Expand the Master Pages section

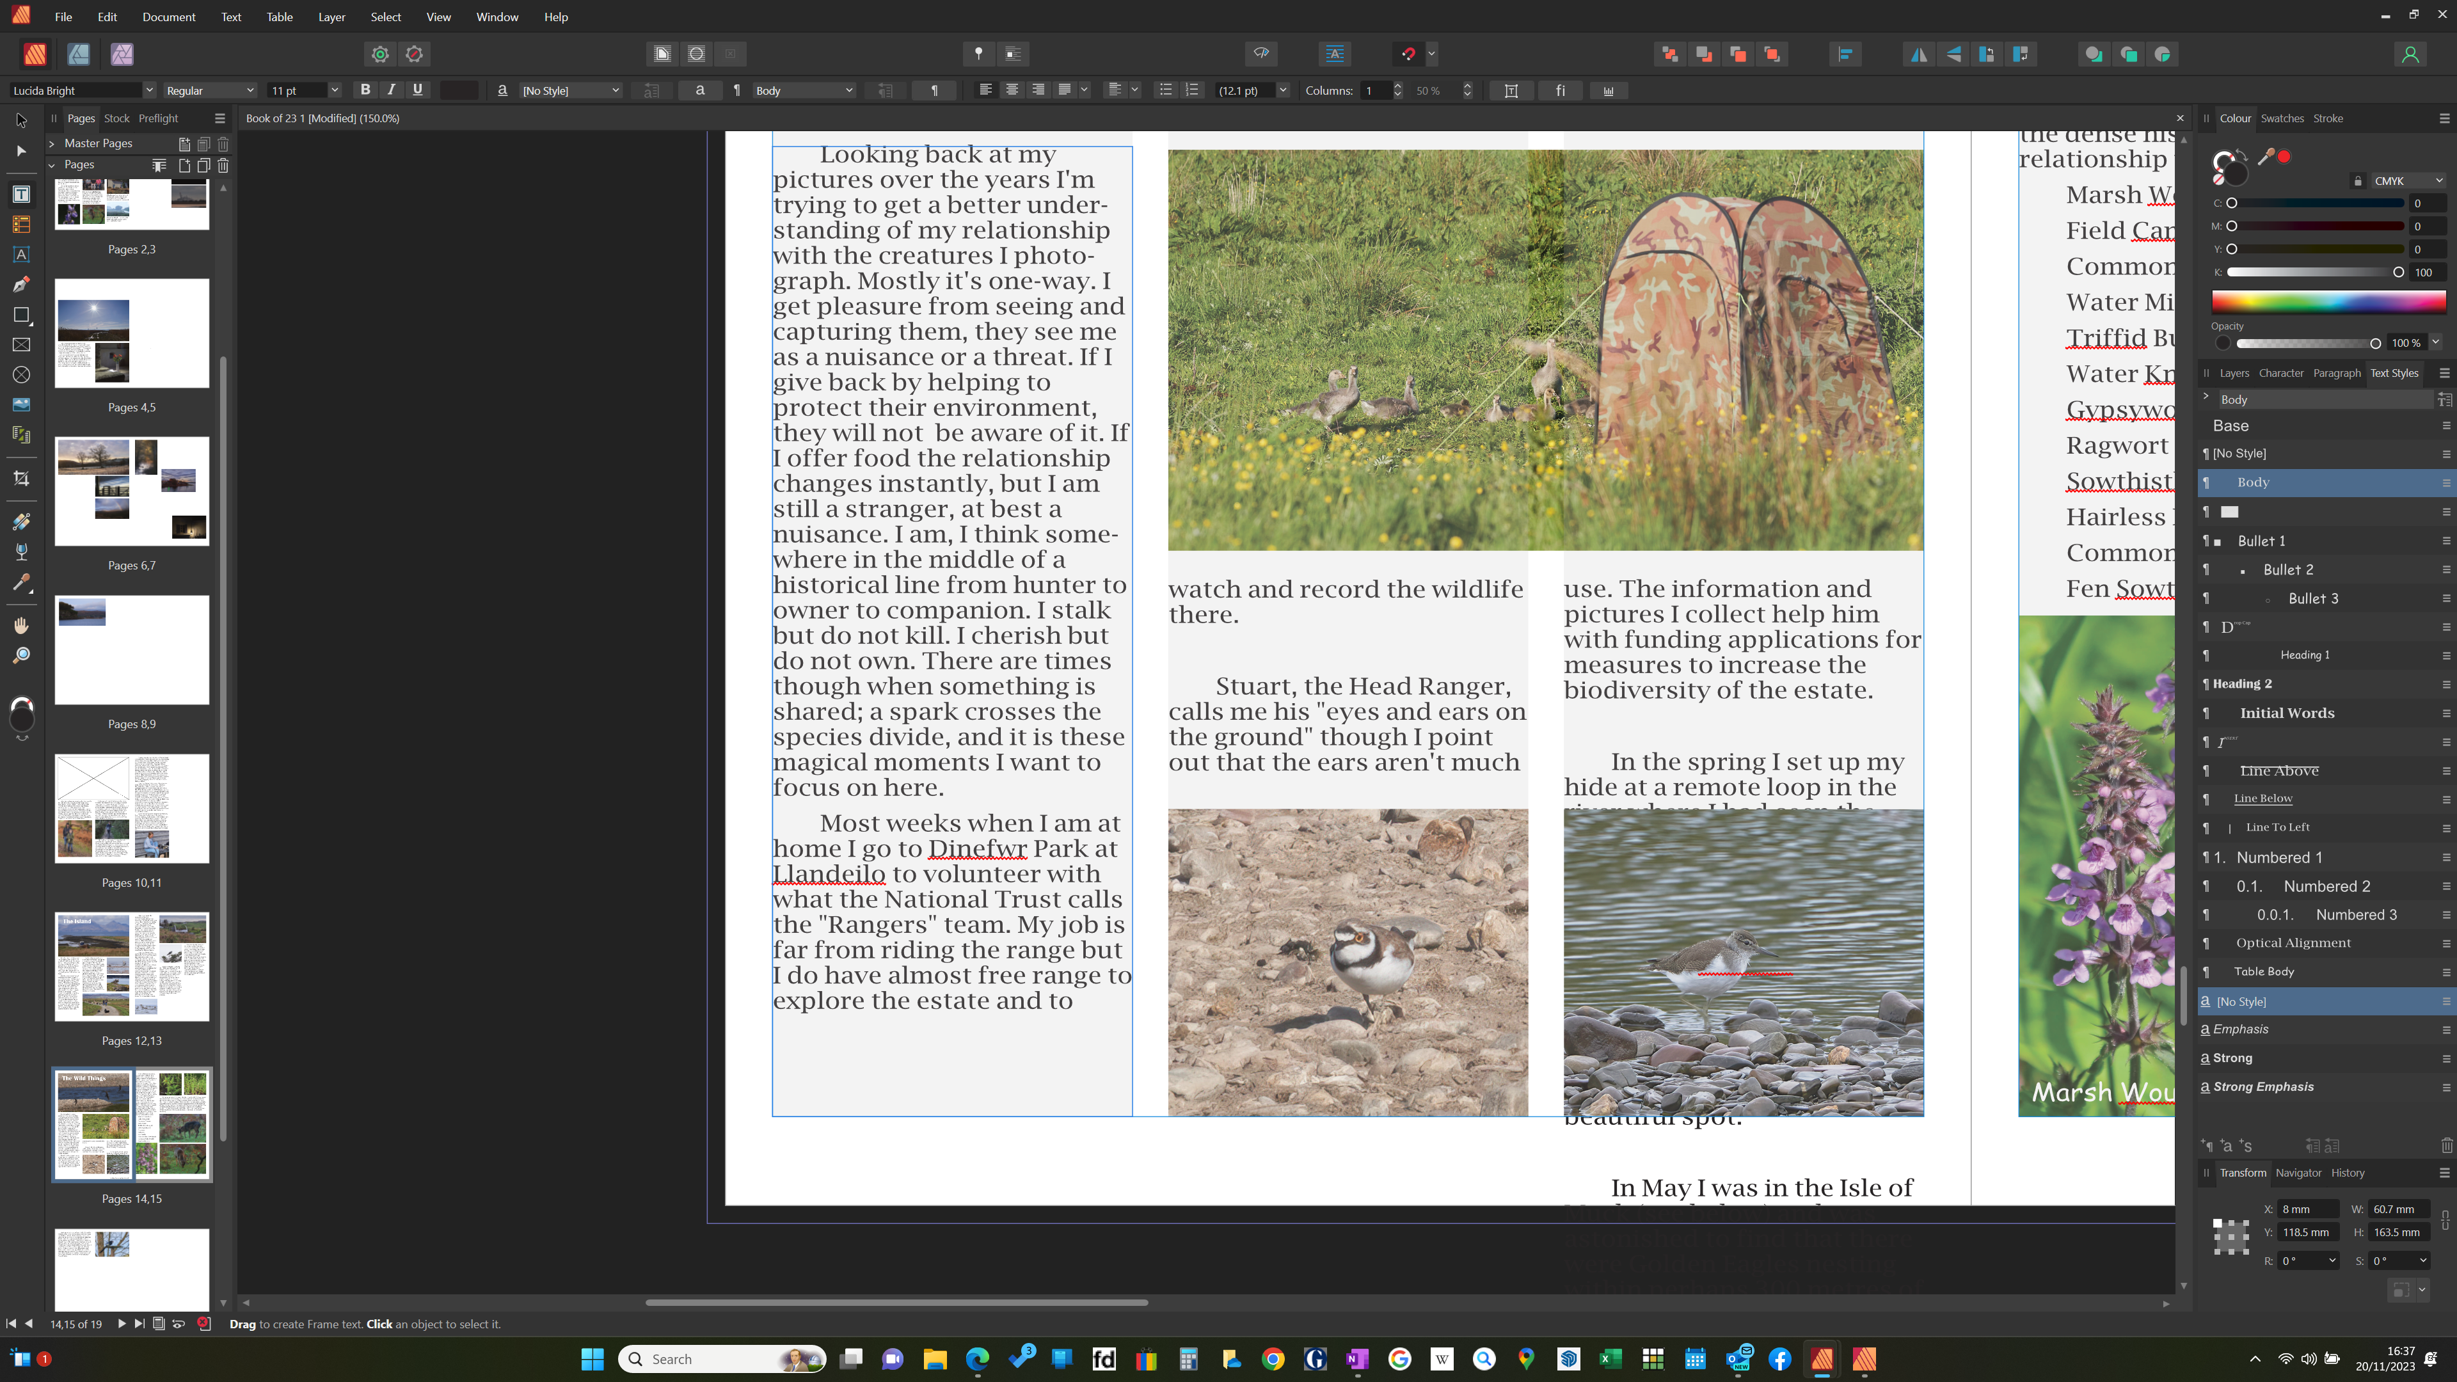pos(51,143)
